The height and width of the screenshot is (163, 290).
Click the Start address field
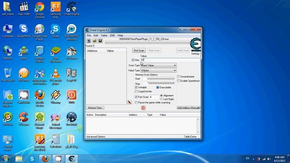159,79
